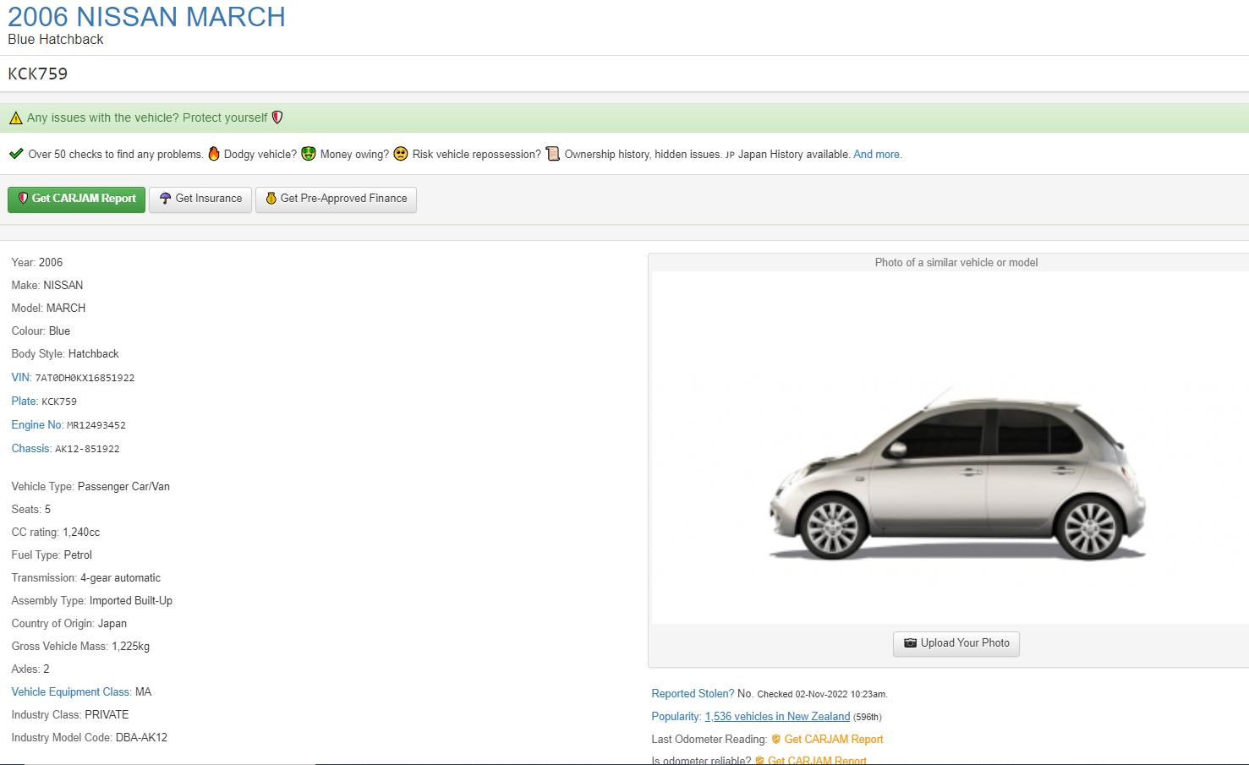Viewport: 1249px width, 765px height.
Task: Click the 'Any issues with the vehicle? Protect yourself' banner text
Action: [147, 118]
